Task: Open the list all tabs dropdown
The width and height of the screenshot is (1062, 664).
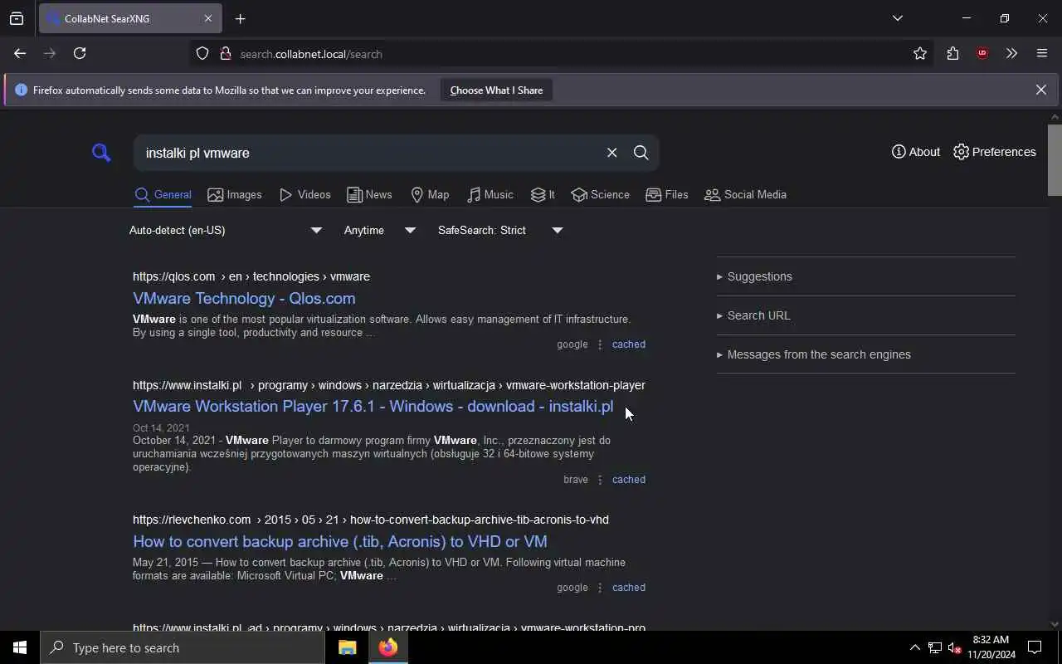Action: [x=898, y=18]
